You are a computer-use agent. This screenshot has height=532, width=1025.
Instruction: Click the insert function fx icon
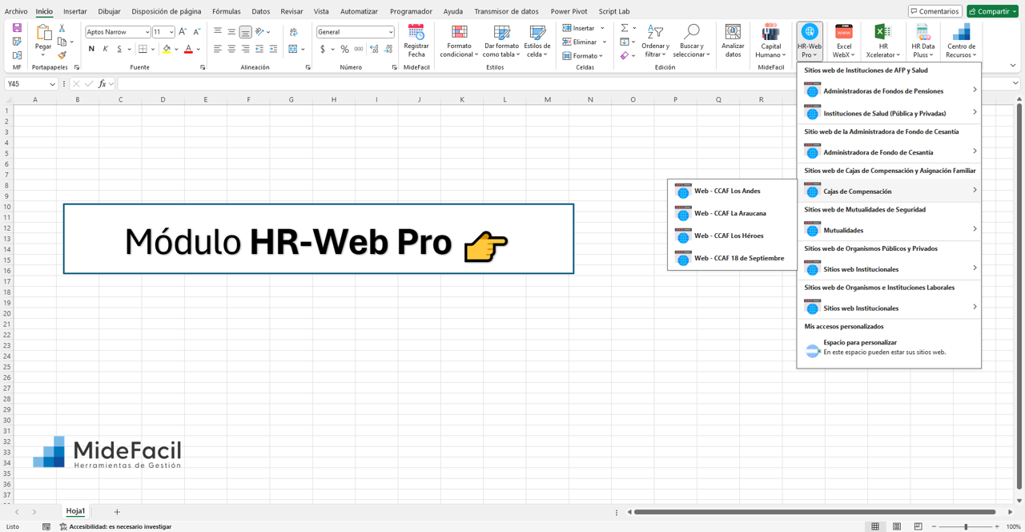102,83
